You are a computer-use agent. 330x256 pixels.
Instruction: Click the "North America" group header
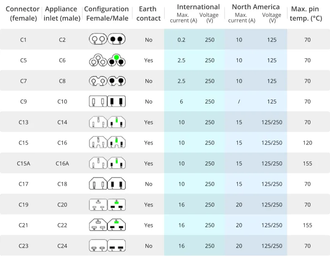coord(256,7)
